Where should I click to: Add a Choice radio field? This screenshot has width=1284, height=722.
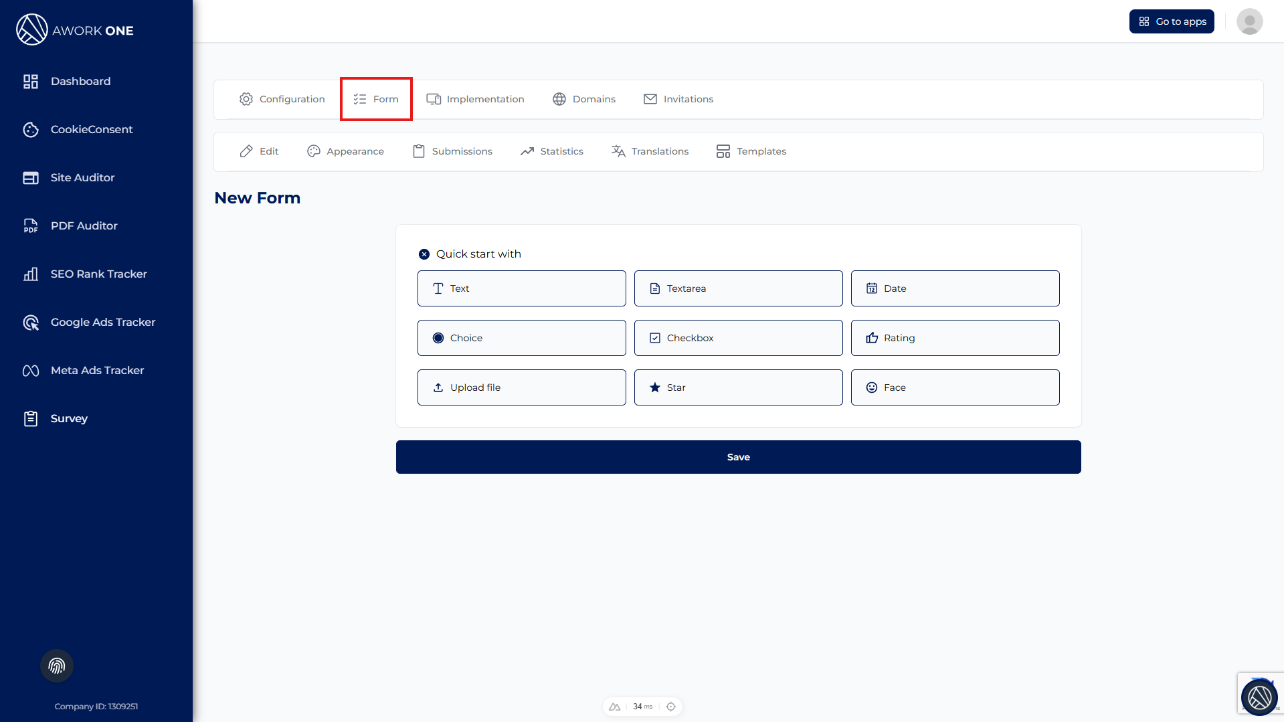[521, 338]
